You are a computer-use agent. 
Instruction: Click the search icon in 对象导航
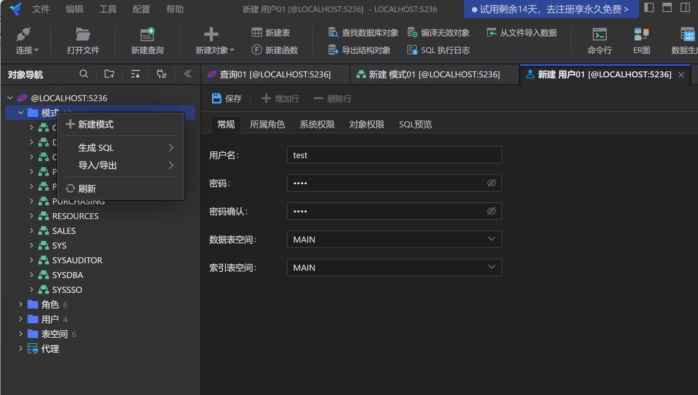click(x=84, y=74)
